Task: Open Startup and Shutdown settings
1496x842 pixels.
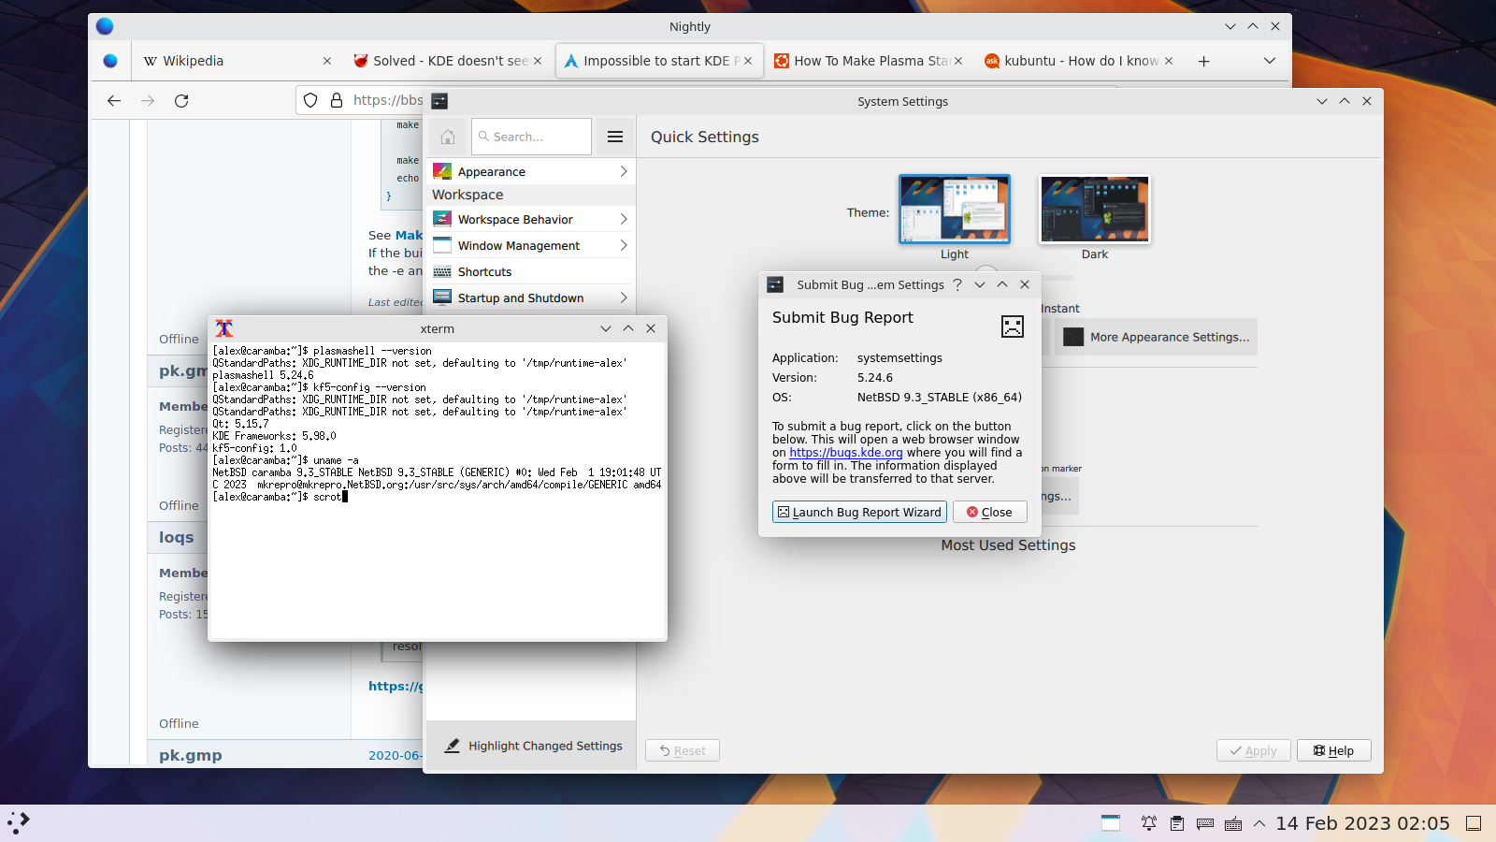Action: coord(530,298)
